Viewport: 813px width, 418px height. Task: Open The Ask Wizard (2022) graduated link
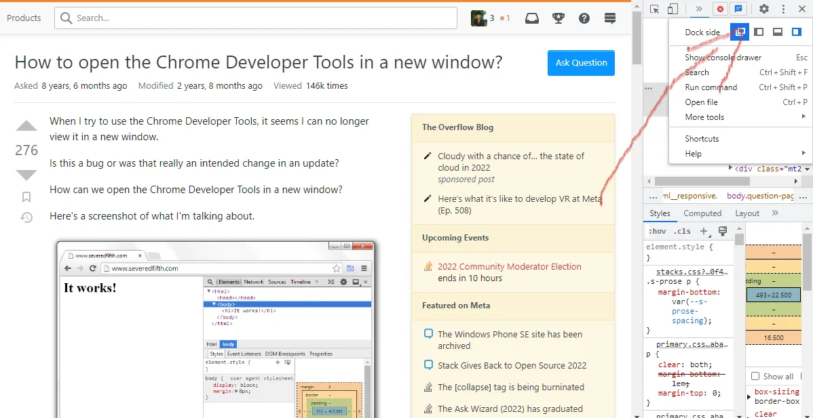(x=510, y=409)
